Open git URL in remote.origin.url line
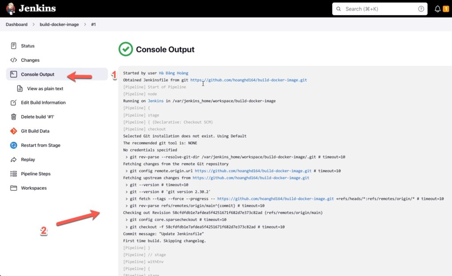Image resolution: width=452 pixels, height=276 pixels. pos(253,171)
